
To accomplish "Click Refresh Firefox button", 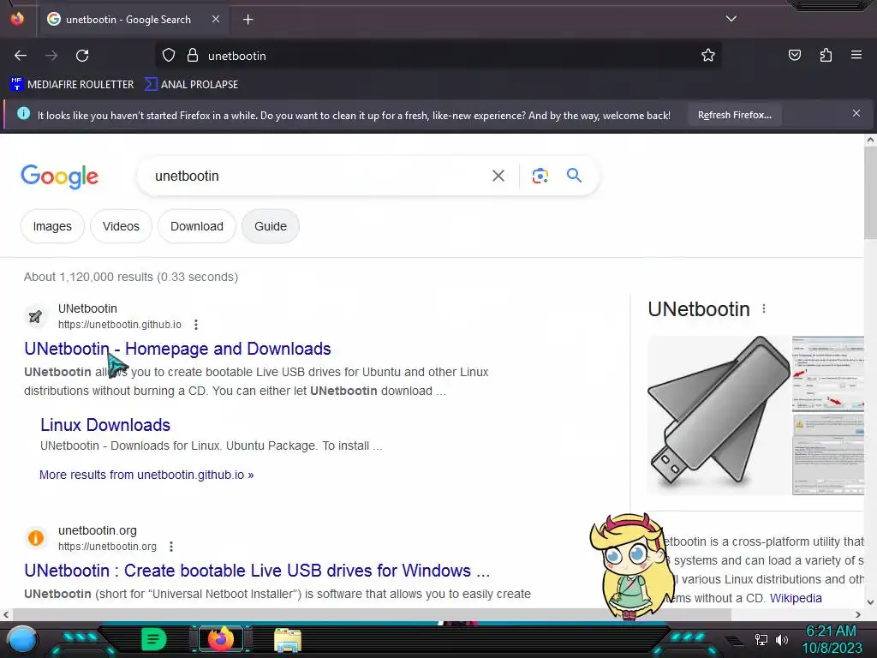I will pyautogui.click(x=734, y=116).
